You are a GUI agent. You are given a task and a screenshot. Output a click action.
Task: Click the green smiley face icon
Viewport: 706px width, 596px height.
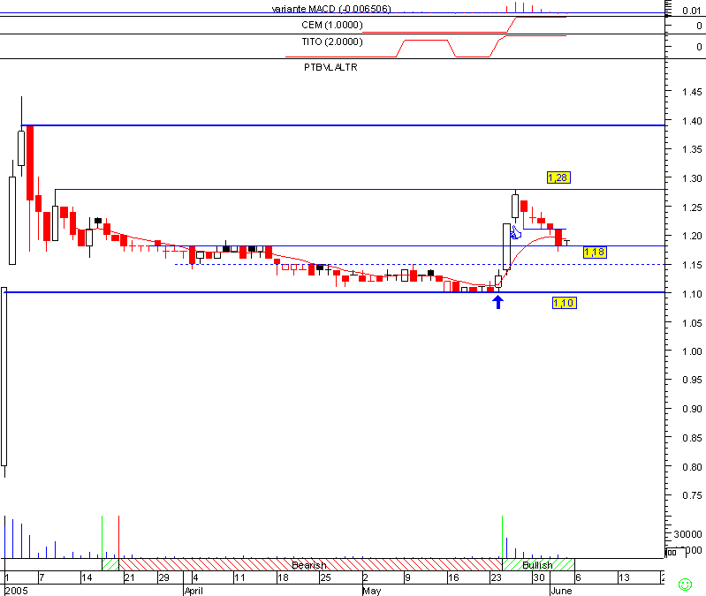(685, 585)
